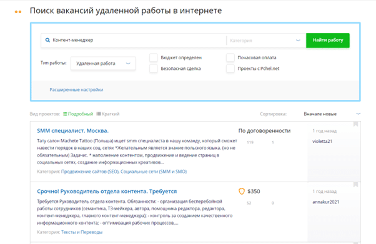Click the shield safe-deal icon beside $350
This screenshot has width=376, height=244.
pos(242,192)
